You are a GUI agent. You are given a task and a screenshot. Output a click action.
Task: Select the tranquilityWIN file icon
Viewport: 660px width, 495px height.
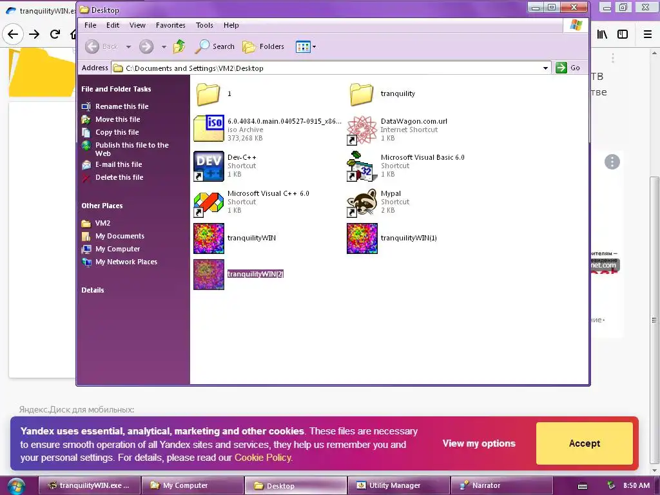[x=209, y=238]
